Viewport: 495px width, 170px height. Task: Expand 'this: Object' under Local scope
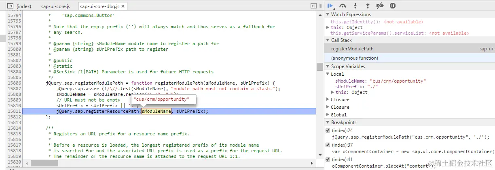click(x=332, y=92)
